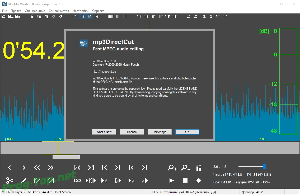Stop playback with the square button
The height and width of the screenshot is (195, 300).
click(x=185, y=180)
